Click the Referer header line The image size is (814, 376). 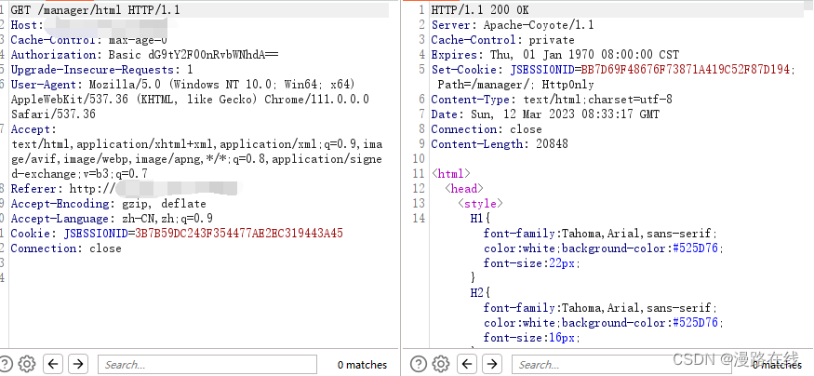pos(124,189)
